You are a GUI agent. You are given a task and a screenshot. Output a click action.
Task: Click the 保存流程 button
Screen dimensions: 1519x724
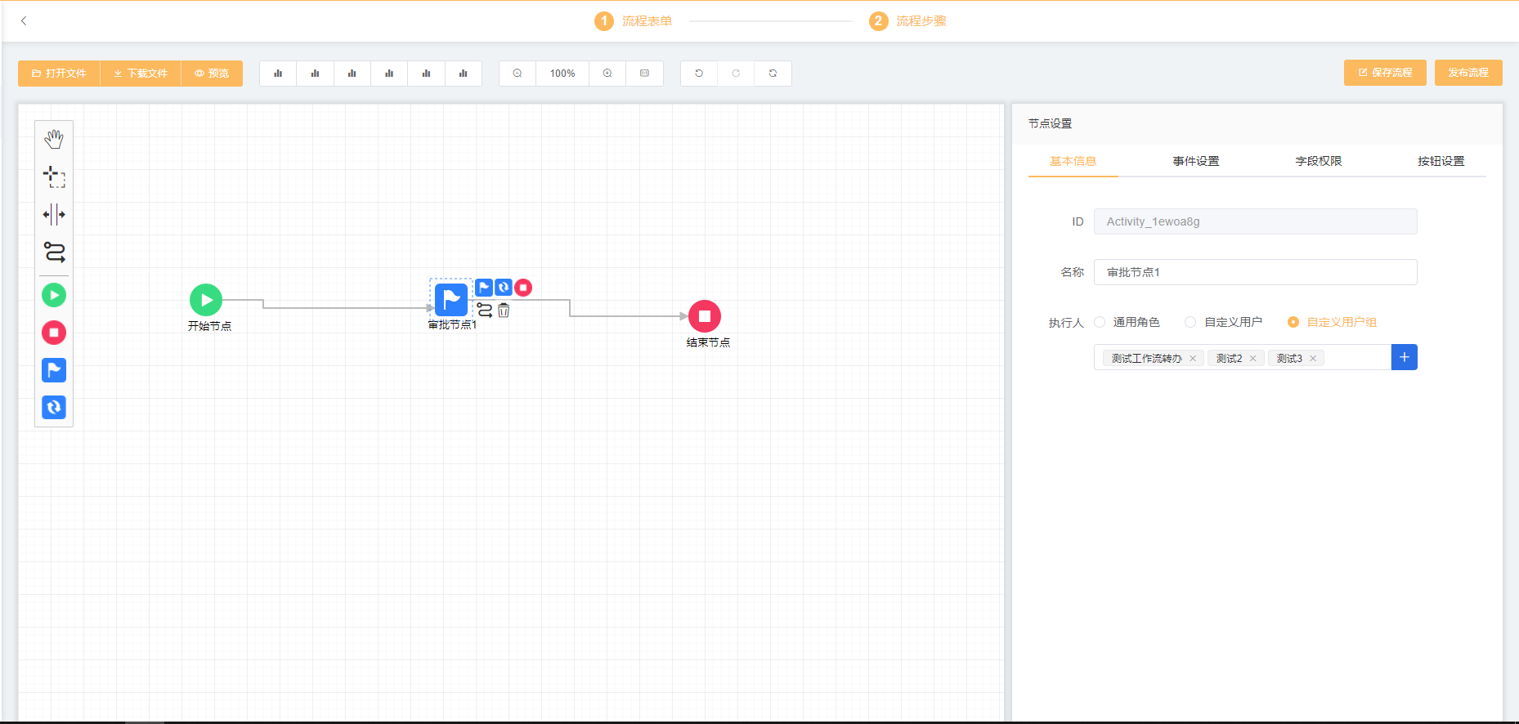tap(1385, 73)
